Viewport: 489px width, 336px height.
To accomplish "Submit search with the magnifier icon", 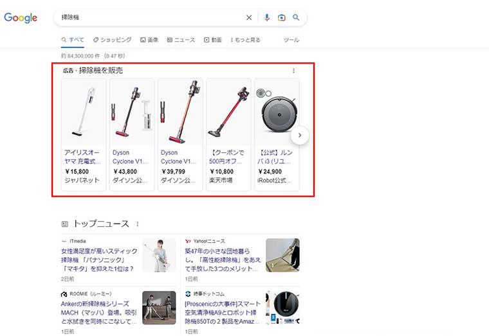I will pos(296,17).
